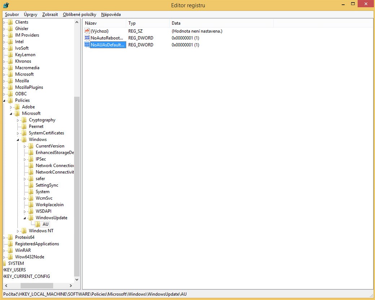Click the WinRAR folder icon
375x300 pixels.
(10, 250)
